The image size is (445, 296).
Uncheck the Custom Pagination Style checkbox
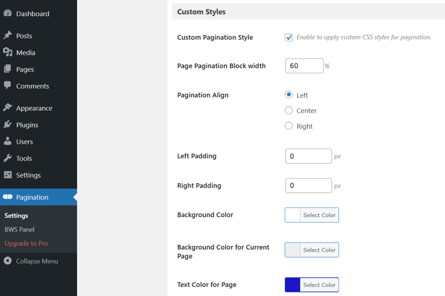tap(289, 37)
